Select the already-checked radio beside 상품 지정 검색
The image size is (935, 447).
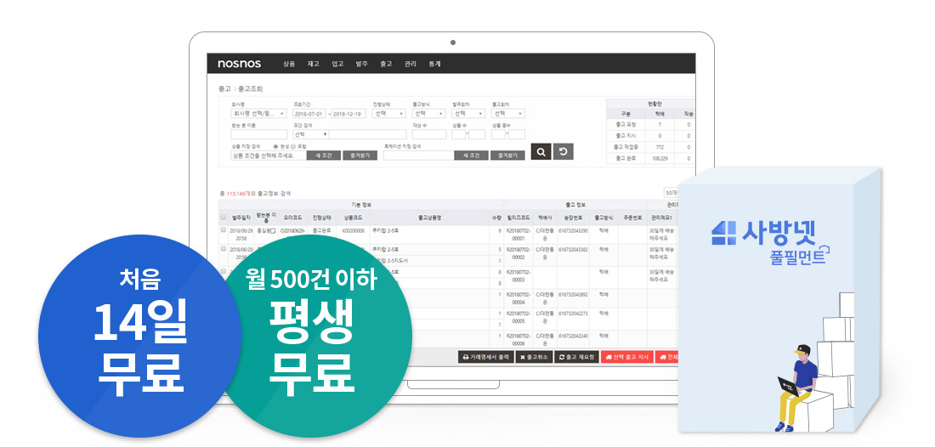[275, 146]
